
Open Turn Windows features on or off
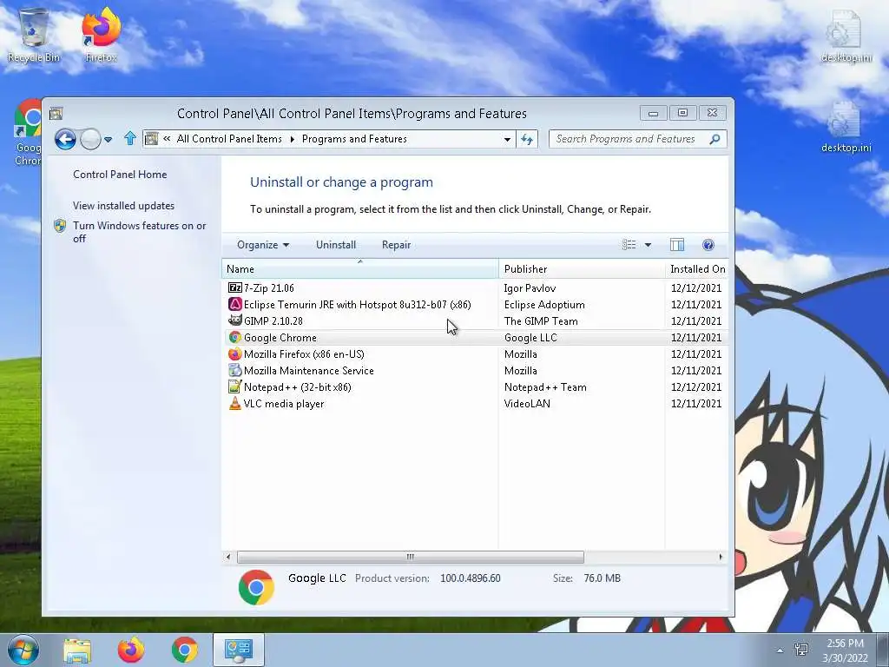tap(139, 232)
